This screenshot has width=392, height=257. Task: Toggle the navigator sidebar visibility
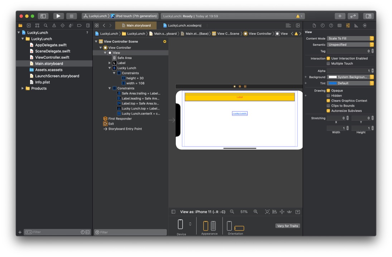coord(43,16)
